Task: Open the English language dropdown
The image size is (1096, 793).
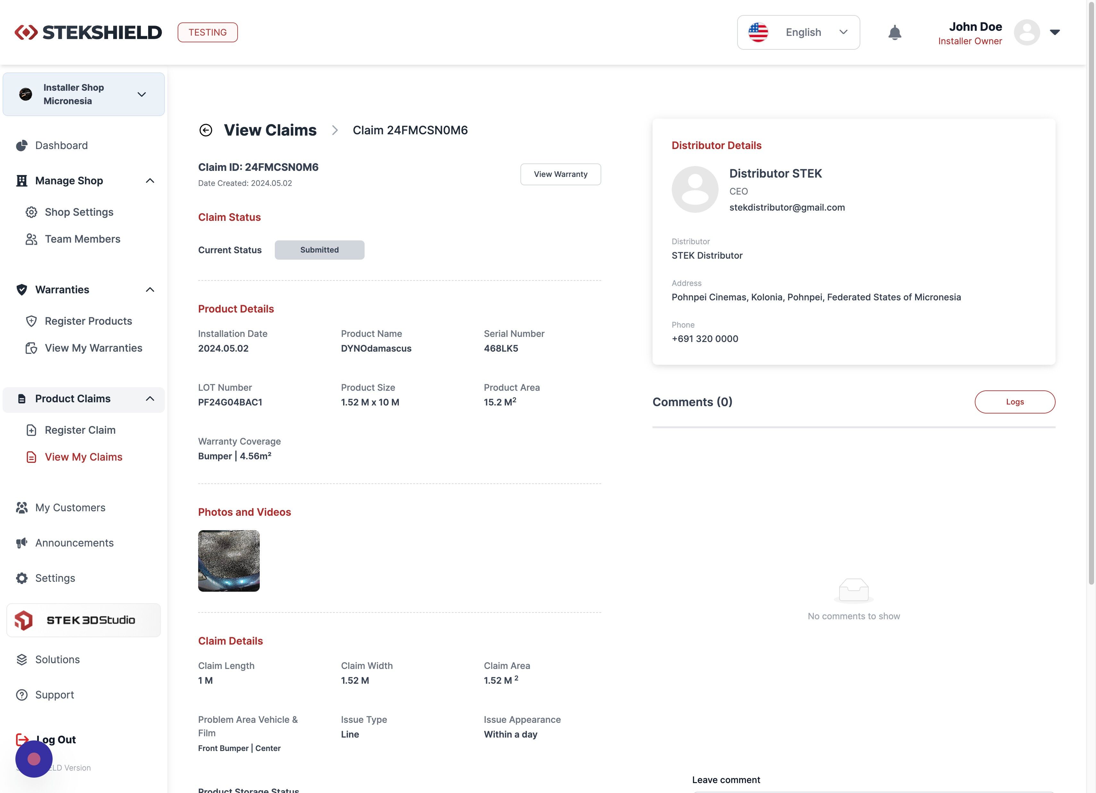Action: [x=798, y=32]
